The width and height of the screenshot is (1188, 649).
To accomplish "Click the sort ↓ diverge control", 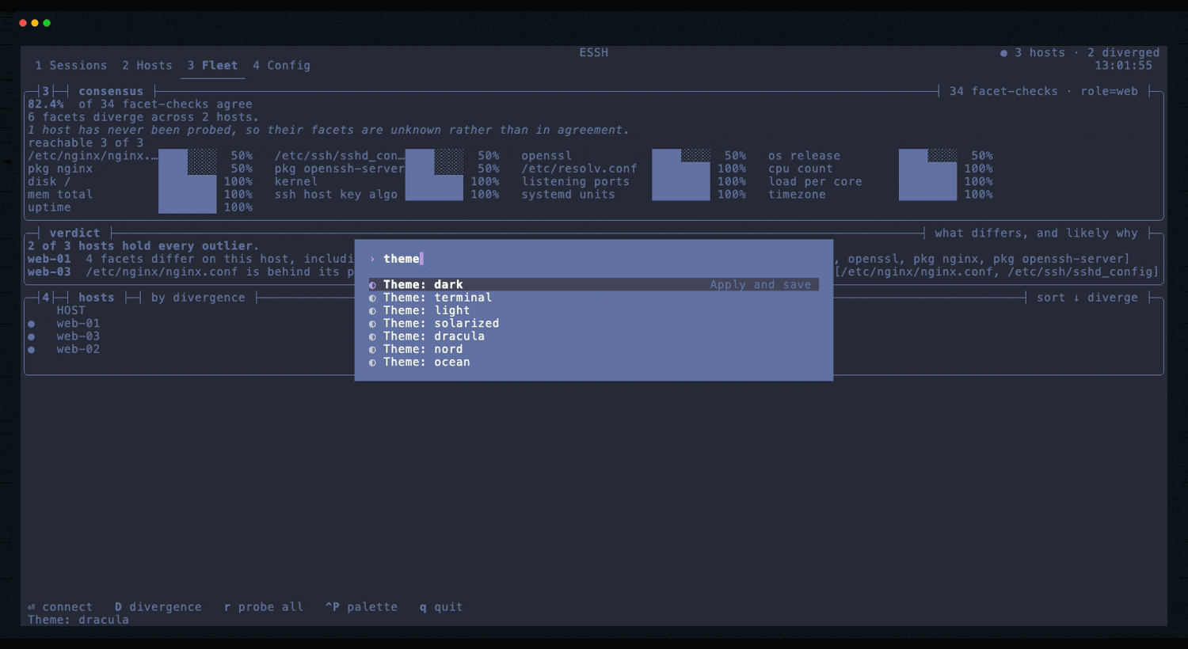I will 1087,298.
